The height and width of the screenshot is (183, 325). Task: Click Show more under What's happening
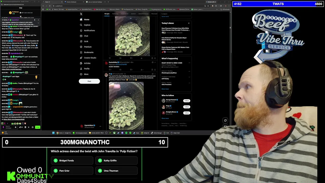[x=165, y=89]
